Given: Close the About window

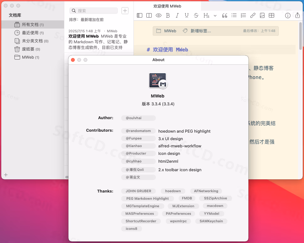Looking at the screenshot, I should pos(73,60).
